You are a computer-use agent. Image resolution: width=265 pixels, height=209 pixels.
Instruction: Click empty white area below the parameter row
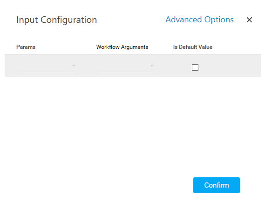coord(133,125)
